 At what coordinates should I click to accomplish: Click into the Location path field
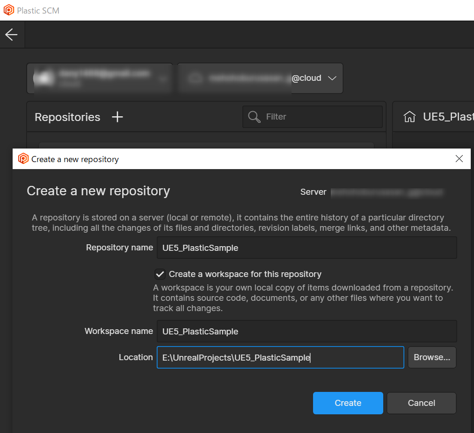coord(280,358)
